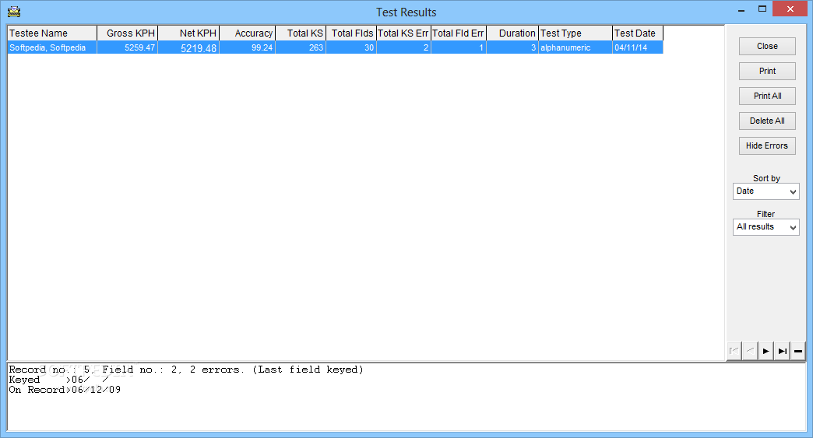Maximize the Test Results window
The width and height of the screenshot is (813, 438).
(x=762, y=9)
